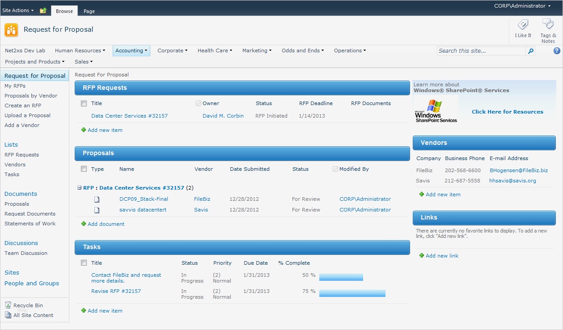This screenshot has height=330, width=563.
Task: Open the Operations navigation menu
Action: pos(350,51)
